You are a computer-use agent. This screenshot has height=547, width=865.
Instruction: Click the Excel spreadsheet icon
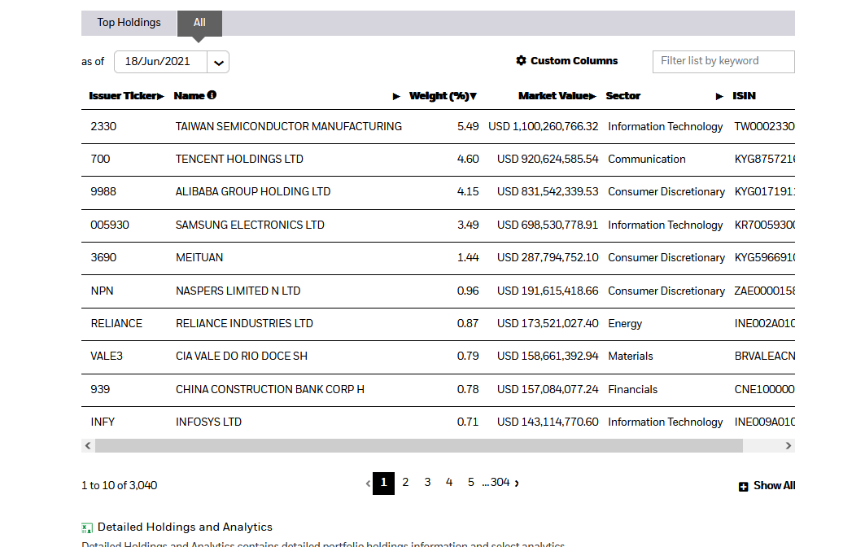tap(87, 528)
